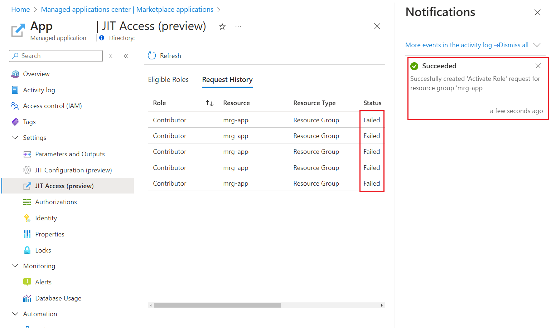Click Dismiss all notifications

[514, 45]
